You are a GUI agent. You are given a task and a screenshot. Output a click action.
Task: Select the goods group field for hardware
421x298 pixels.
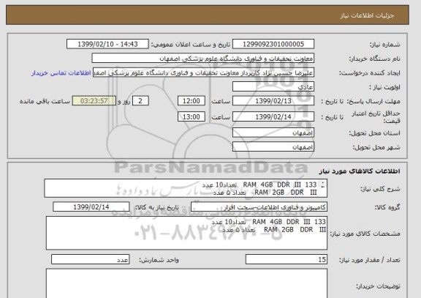coord(259,206)
